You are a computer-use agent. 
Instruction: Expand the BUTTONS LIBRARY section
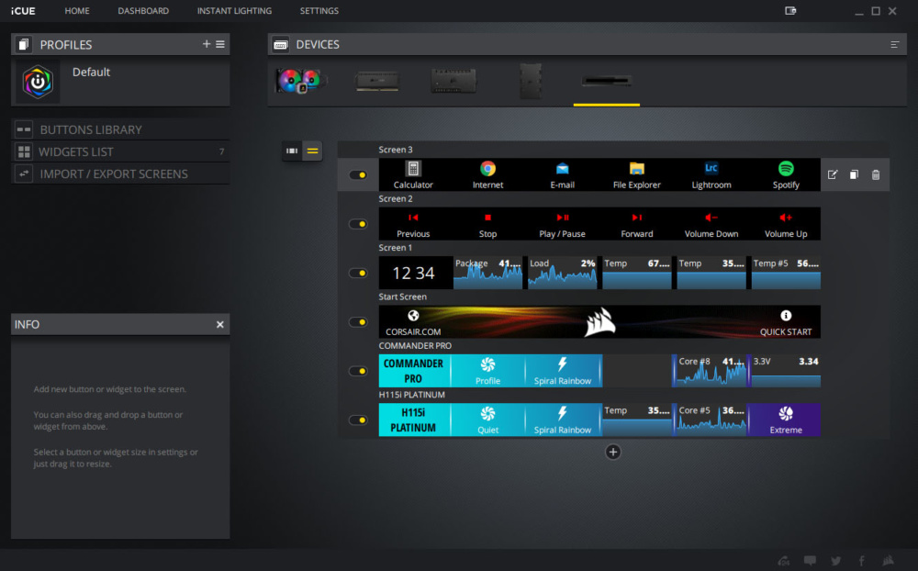point(120,129)
